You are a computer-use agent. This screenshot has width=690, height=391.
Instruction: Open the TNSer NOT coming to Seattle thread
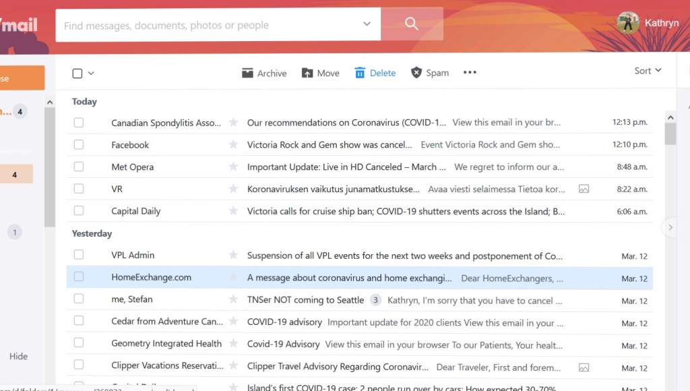tap(305, 300)
